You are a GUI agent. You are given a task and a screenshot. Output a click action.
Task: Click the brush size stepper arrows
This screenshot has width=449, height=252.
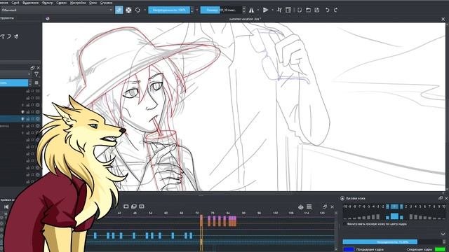coord(243,10)
